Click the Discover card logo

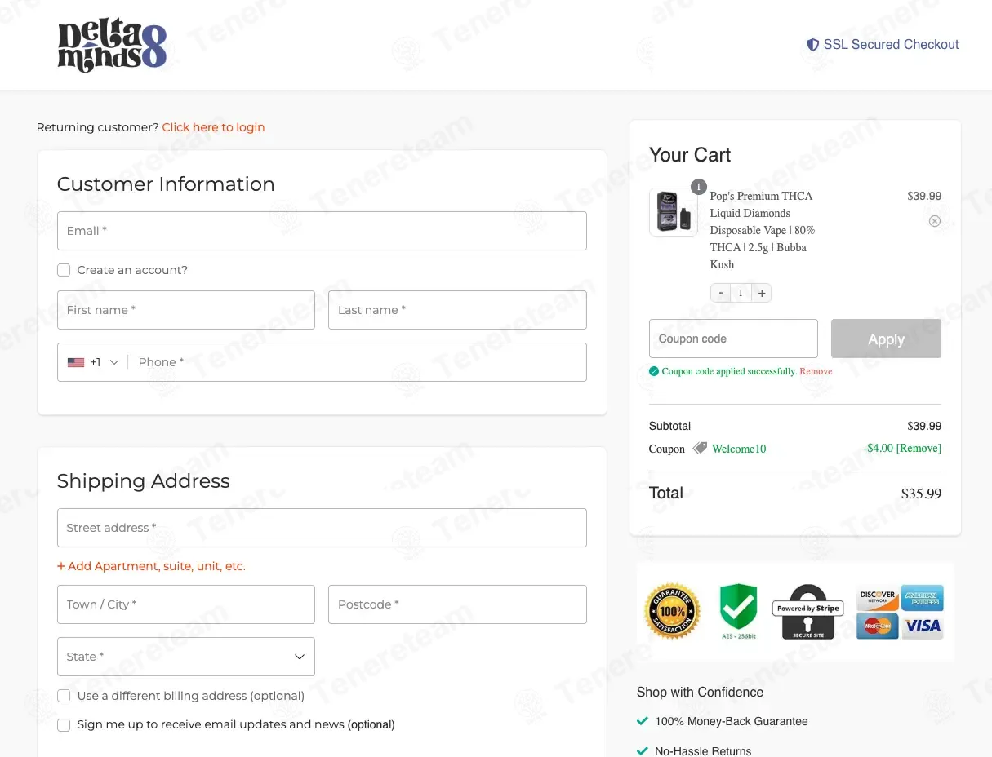878,598
